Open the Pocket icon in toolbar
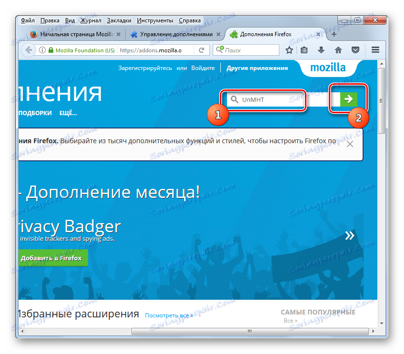The width and height of the screenshot is (404, 354). click(355, 50)
